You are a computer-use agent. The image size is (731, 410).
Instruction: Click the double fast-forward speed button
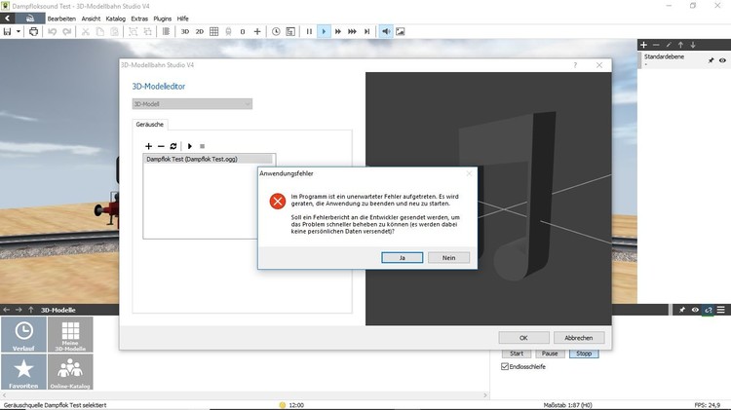click(x=338, y=32)
